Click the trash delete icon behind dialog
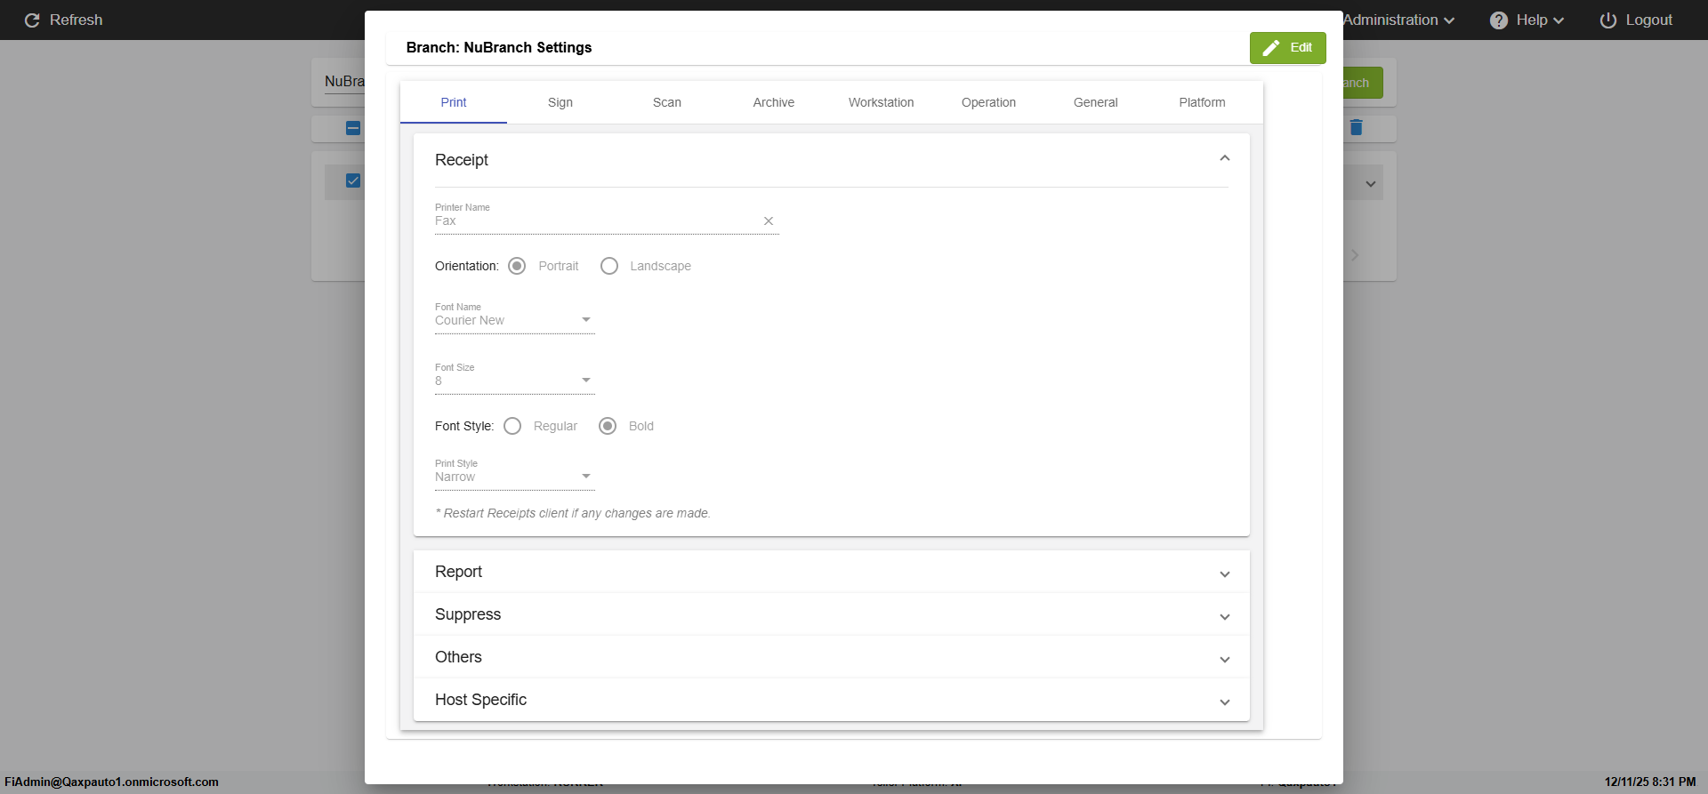 tap(1356, 127)
